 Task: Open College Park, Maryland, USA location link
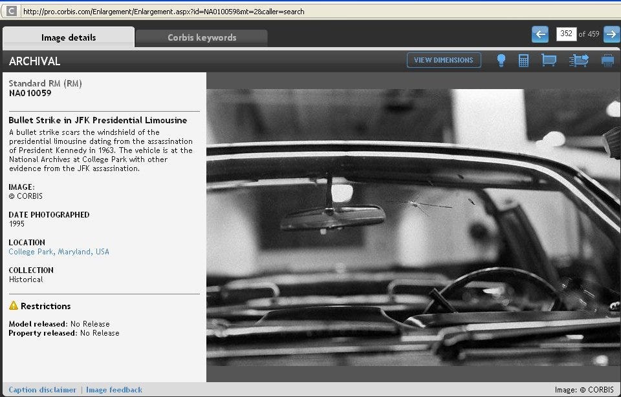point(59,252)
